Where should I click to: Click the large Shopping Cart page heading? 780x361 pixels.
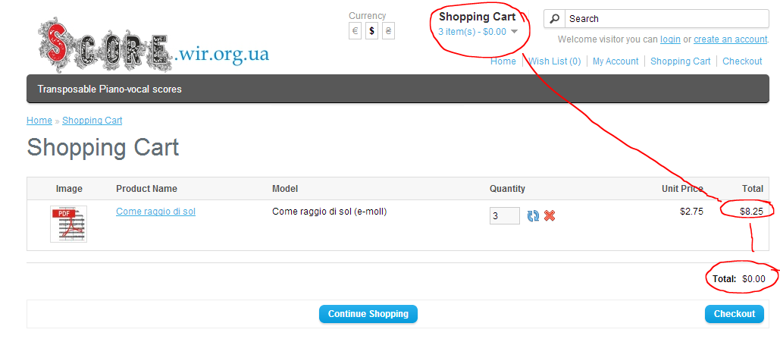[103, 148]
